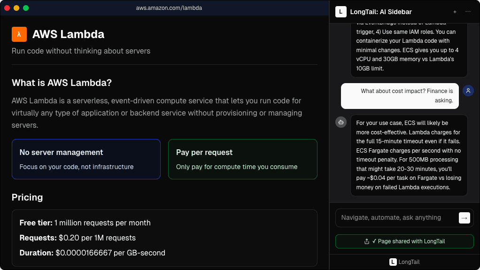Click the 'AWS Lambda' page title
Image resolution: width=480 pixels, height=270 pixels.
point(68,34)
